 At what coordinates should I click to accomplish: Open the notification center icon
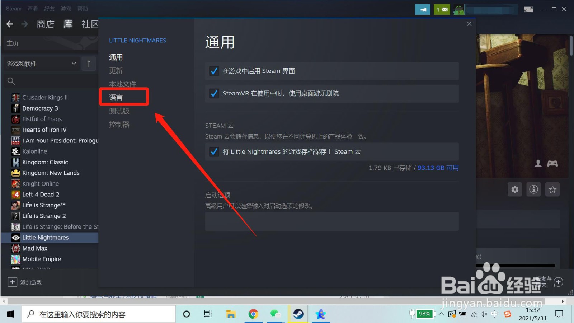[x=559, y=314]
